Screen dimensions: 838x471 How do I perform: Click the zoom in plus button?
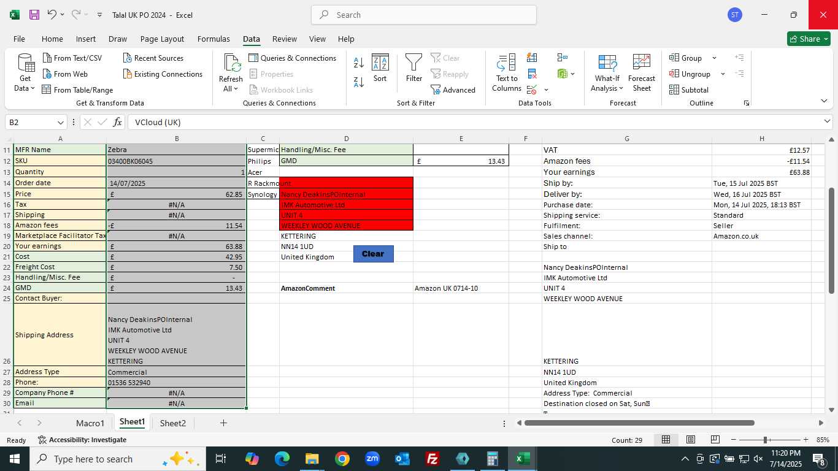pos(805,440)
